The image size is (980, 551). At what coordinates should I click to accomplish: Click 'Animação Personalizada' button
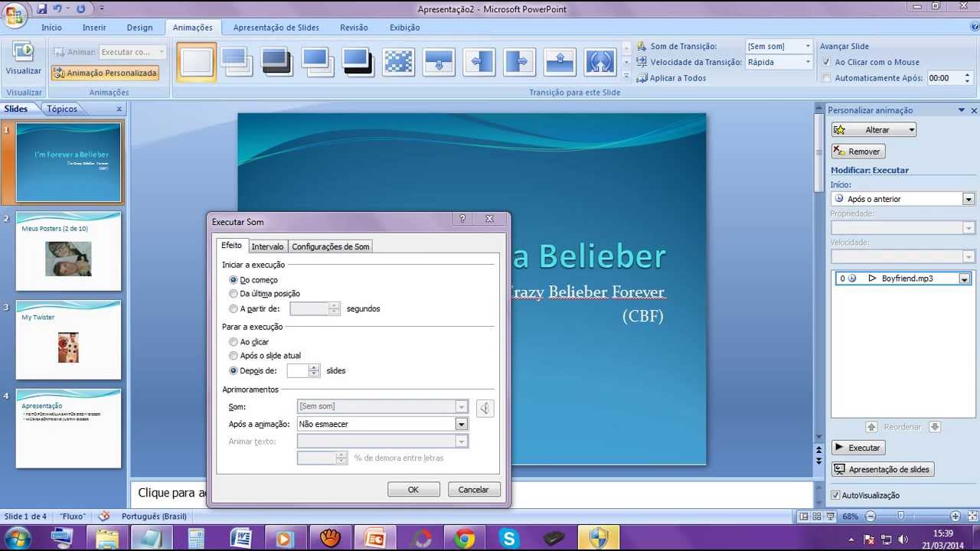(x=105, y=73)
